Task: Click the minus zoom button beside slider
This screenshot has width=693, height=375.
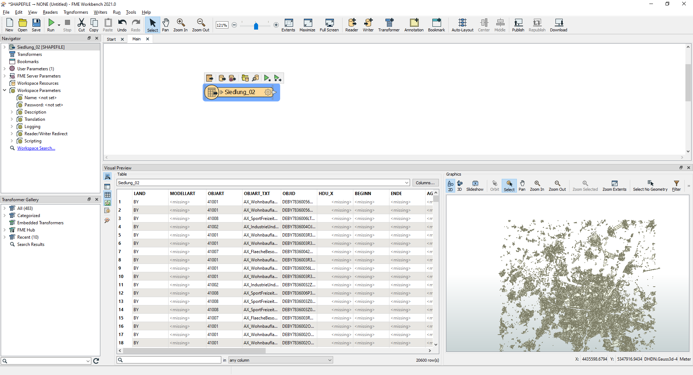Action: (234, 25)
